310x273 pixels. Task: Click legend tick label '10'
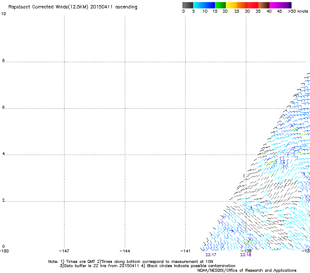205,11
